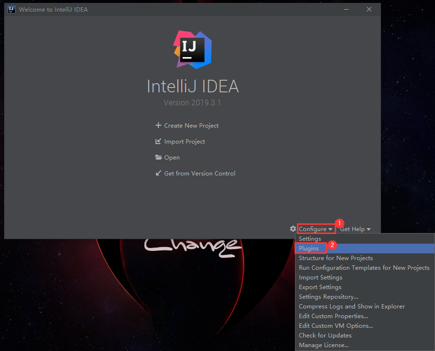The width and height of the screenshot is (435, 351).
Task: Open Settings Repository... entry
Action: (365, 297)
